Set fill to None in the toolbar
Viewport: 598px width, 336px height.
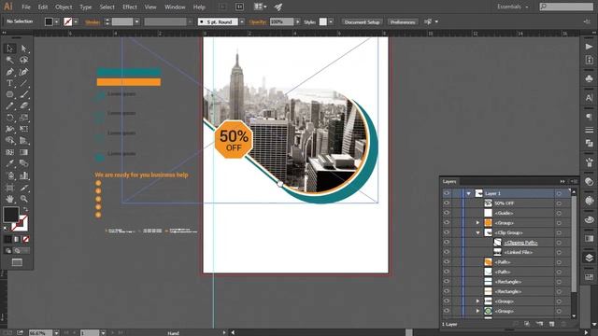(25, 239)
